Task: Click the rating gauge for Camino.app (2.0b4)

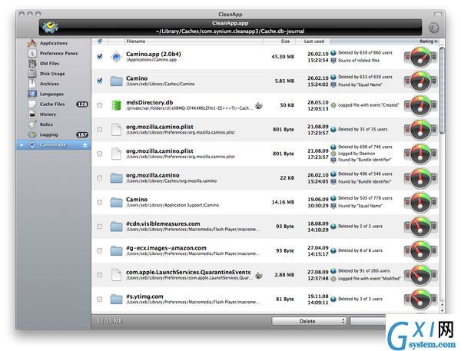Action: click(420, 57)
